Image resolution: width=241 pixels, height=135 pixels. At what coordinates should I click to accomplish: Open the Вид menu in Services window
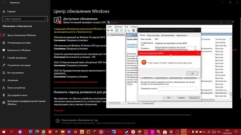[x=127, y=27]
